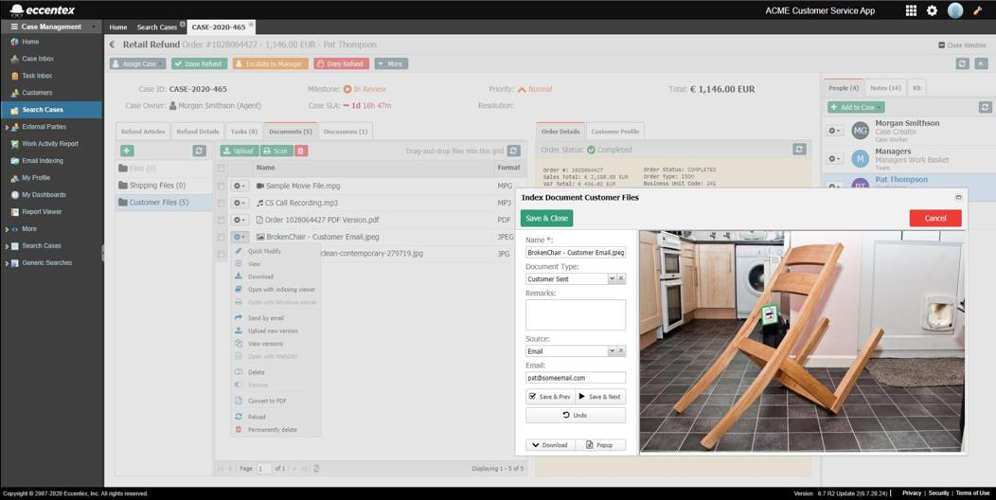
Task: Choose Convert to PDF menu entry
Action: pos(267,402)
